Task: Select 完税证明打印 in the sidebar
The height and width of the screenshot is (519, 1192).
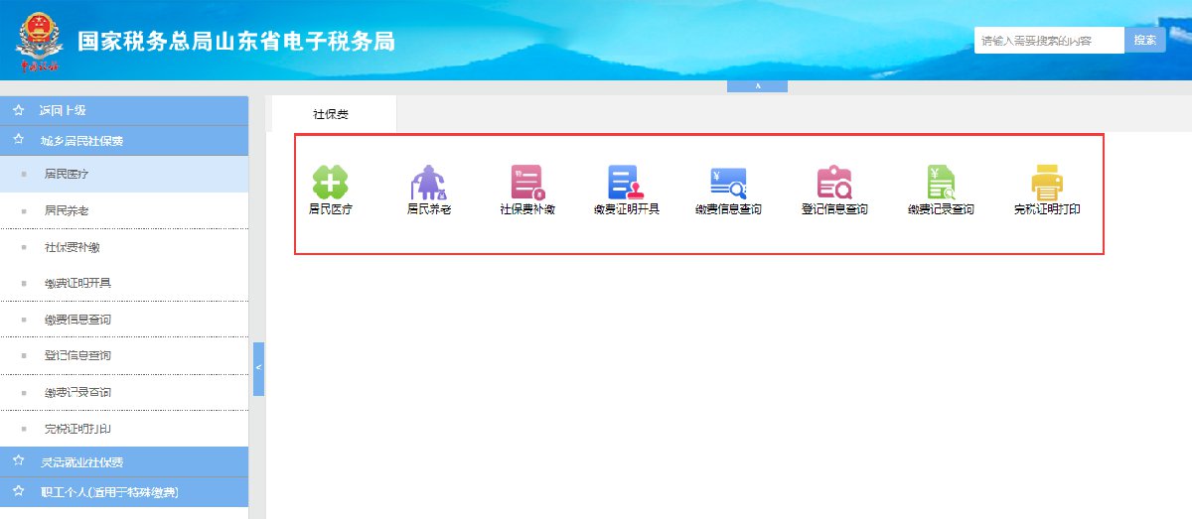Action: coord(124,429)
